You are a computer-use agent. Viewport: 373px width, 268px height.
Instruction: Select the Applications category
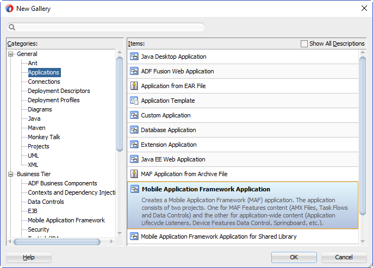(44, 72)
